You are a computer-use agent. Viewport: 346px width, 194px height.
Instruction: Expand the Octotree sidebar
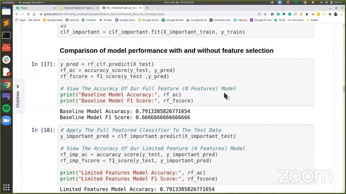click(18, 96)
